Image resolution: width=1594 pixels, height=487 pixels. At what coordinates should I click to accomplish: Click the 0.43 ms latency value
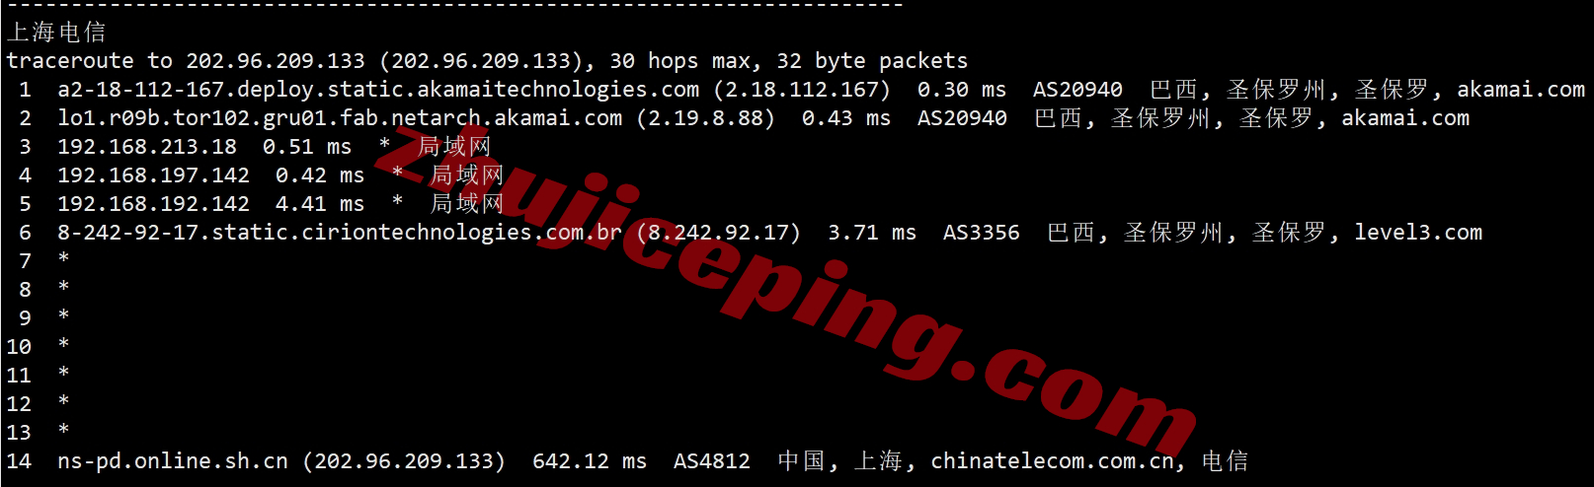pos(846,118)
